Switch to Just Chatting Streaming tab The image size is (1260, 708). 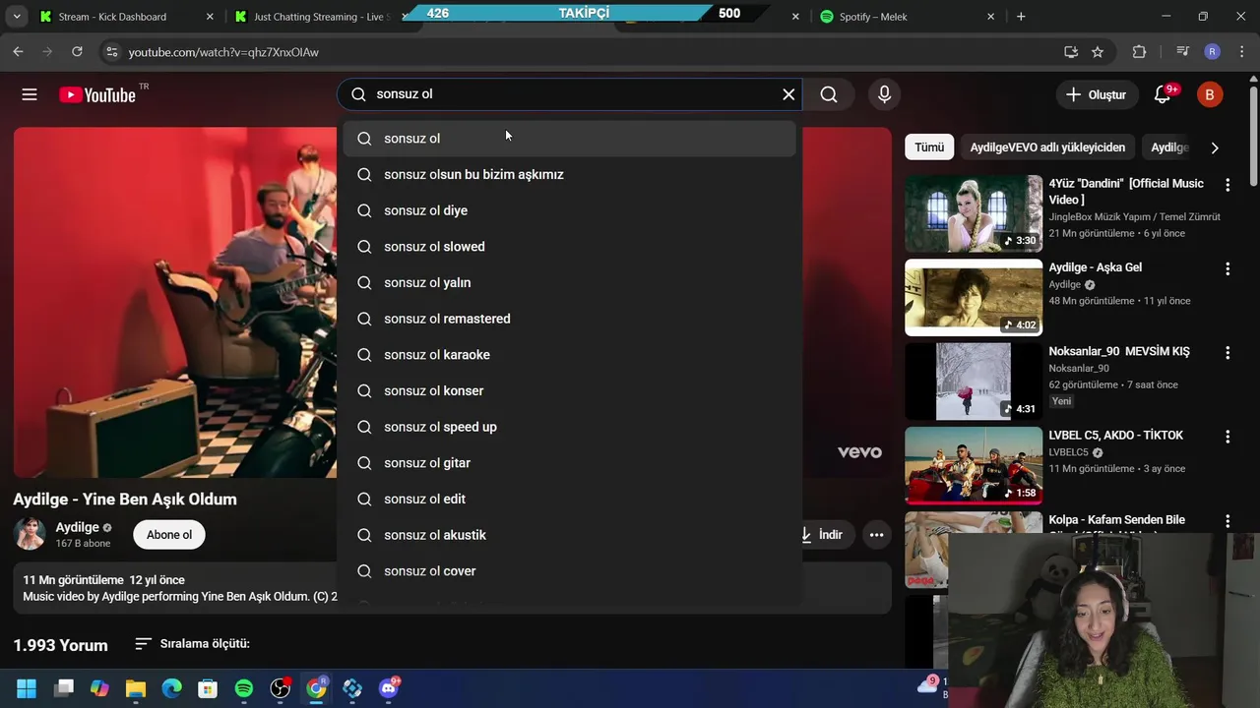pyautogui.click(x=320, y=17)
